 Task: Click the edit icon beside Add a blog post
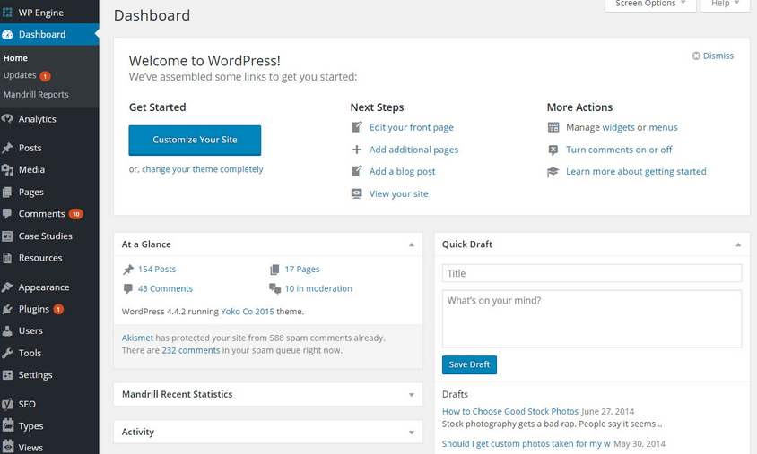(356, 171)
